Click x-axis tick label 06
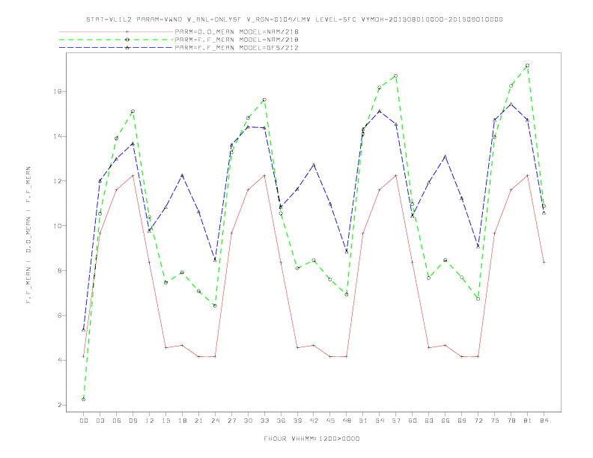 pos(117,421)
